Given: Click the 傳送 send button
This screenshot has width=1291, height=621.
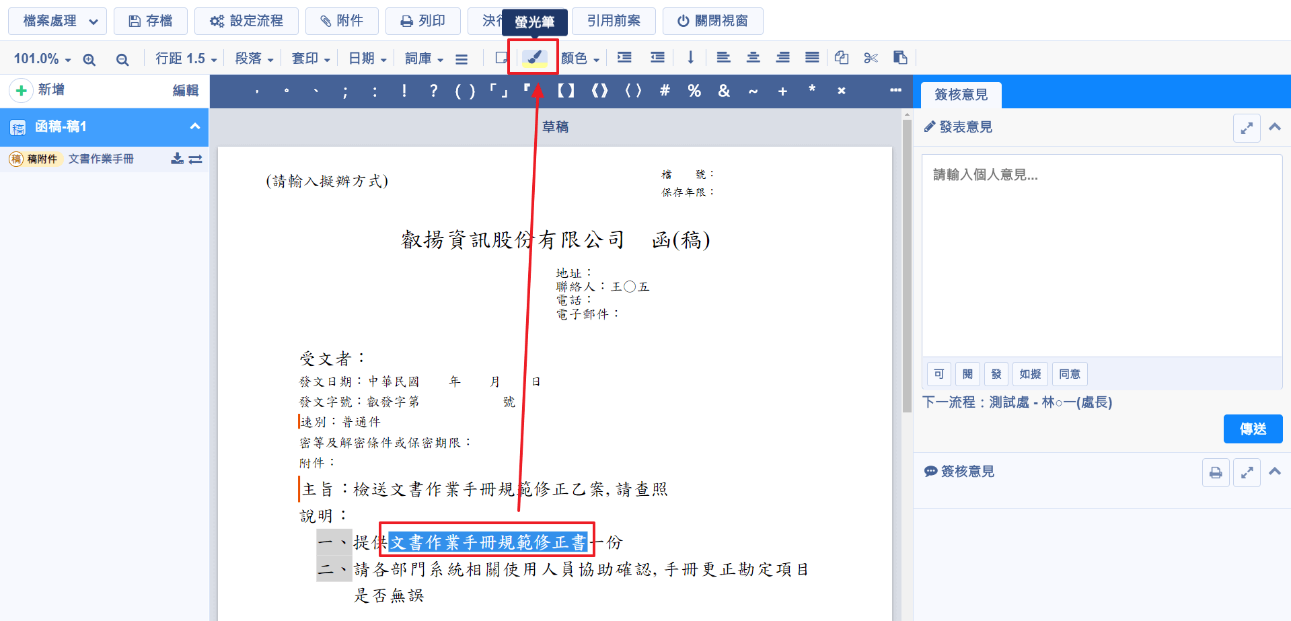Looking at the screenshot, I should click(1252, 429).
